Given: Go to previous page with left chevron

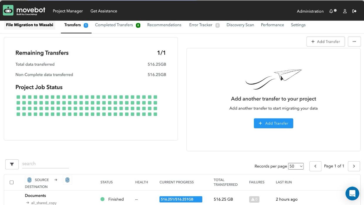Looking at the screenshot, I should (x=315, y=166).
